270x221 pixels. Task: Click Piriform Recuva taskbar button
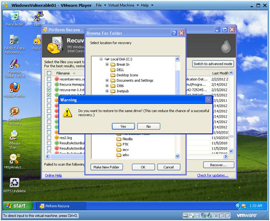pos(61,206)
